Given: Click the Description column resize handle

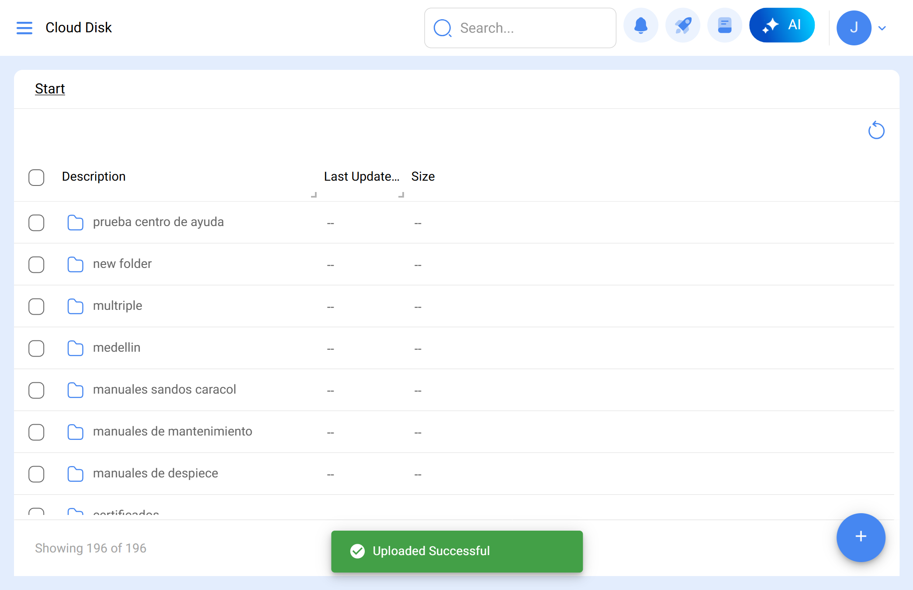Looking at the screenshot, I should (x=314, y=195).
